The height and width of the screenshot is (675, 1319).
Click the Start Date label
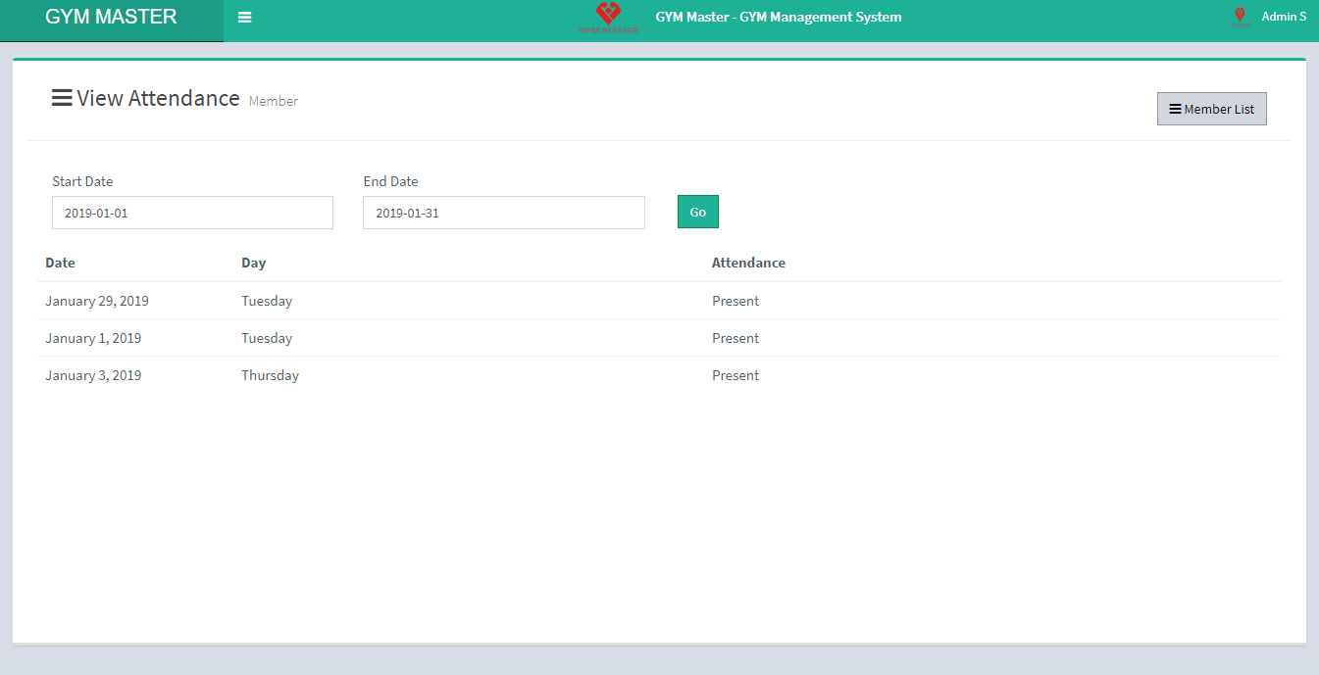point(82,181)
